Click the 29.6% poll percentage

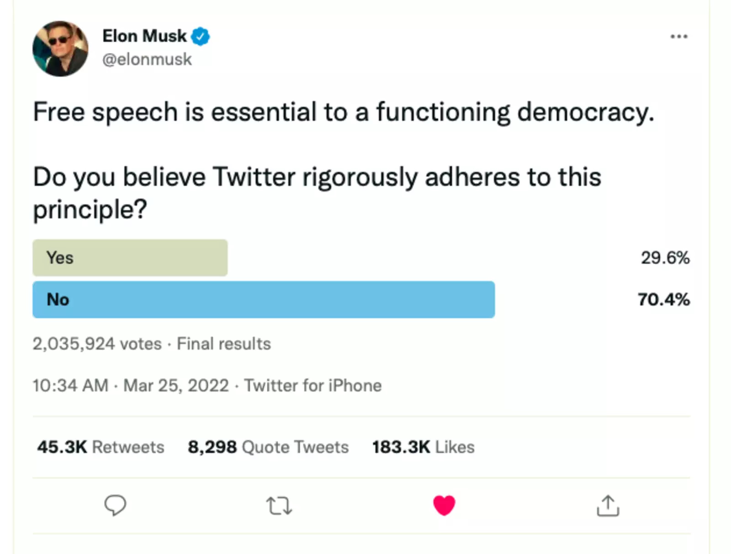point(665,258)
